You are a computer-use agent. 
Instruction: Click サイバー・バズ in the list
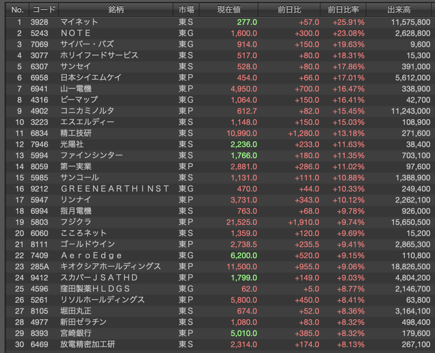click(87, 44)
